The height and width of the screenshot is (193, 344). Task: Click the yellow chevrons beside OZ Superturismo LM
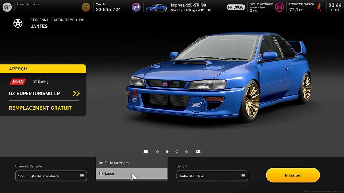coord(76,94)
